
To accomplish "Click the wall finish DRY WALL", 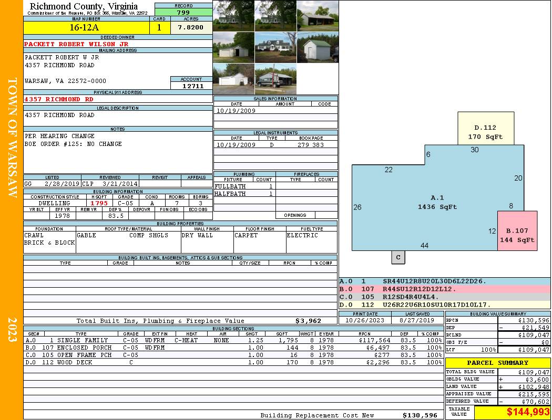I will (x=197, y=235).
